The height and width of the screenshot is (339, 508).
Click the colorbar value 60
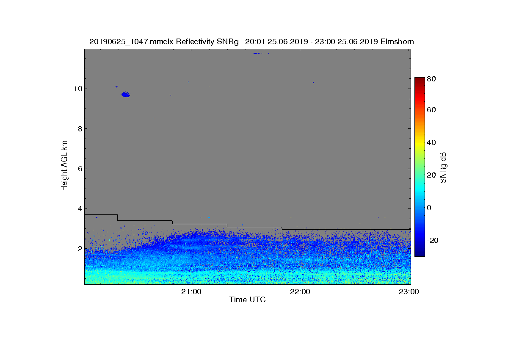tap(432, 110)
